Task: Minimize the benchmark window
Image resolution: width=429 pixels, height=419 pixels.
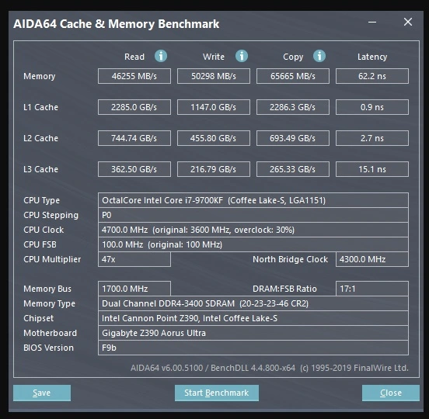Action: click(x=372, y=23)
